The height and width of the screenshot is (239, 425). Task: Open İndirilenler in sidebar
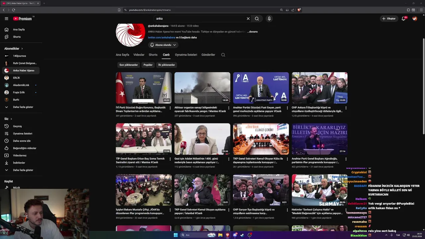pos(21,163)
